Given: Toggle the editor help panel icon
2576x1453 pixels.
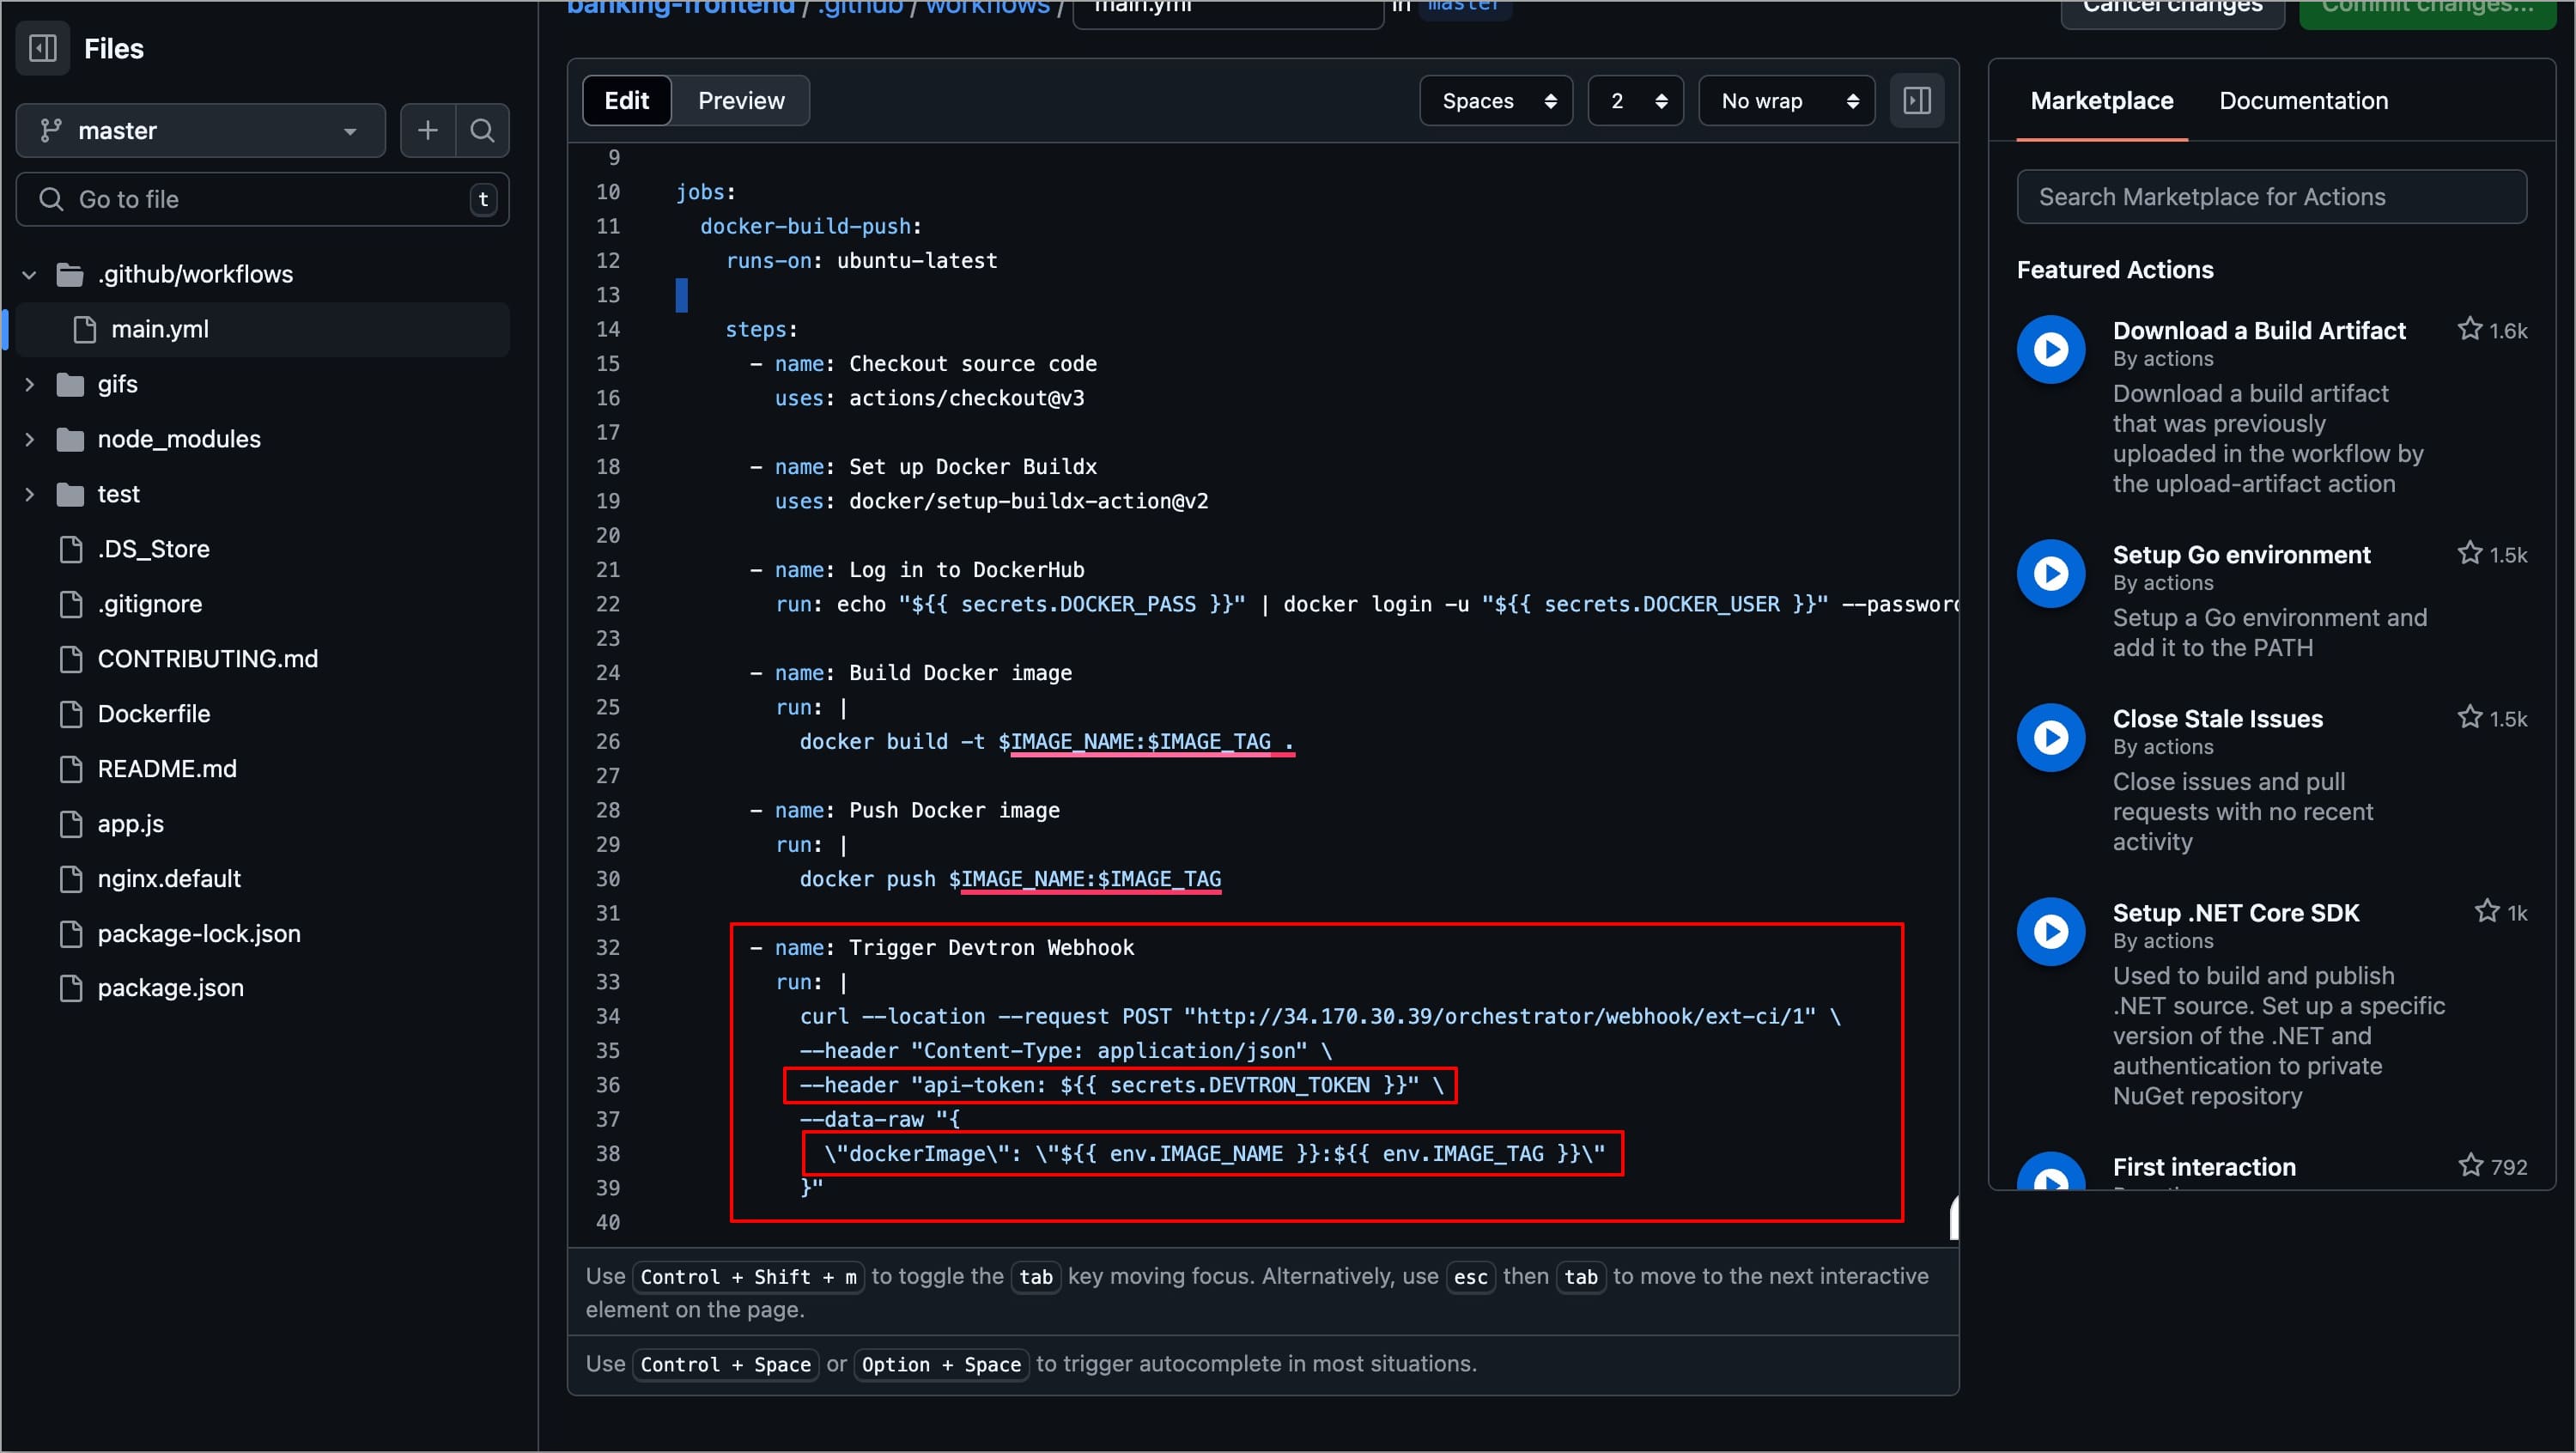Looking at the screenshot, I should point(1916,100).
